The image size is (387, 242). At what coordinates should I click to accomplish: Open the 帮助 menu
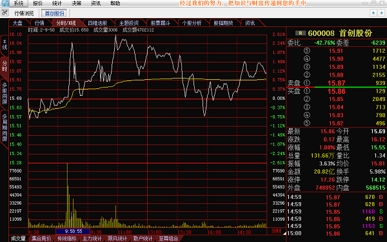click(x=115, y=3)
